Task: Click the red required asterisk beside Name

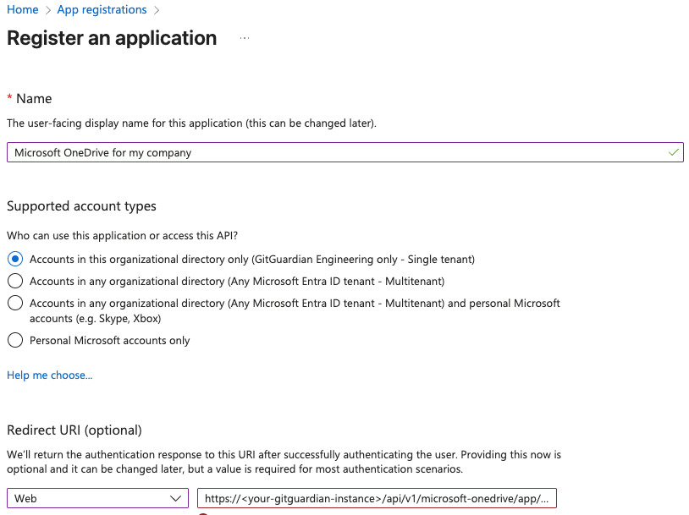Action: [x=10, y=99]
